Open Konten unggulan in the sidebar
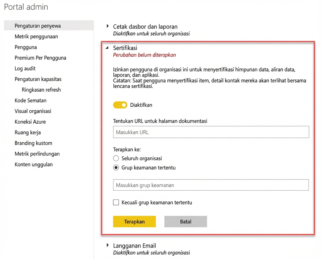Image resolution: width=322 pixels, height=259 pixels. [34, 164]
